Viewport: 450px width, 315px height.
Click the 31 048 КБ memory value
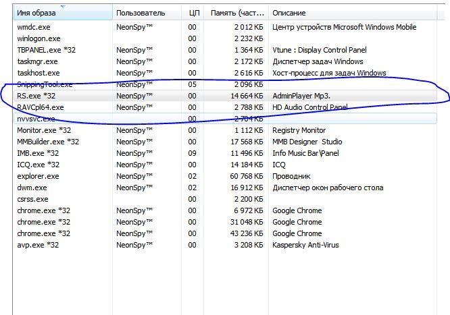[x=247, y=222]
